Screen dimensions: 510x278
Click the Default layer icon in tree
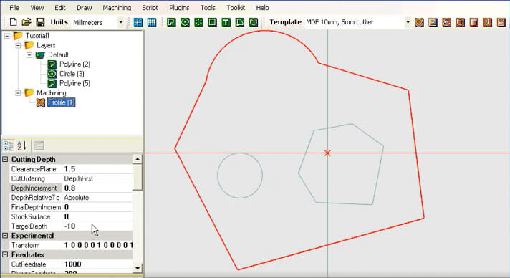point(40,54)
